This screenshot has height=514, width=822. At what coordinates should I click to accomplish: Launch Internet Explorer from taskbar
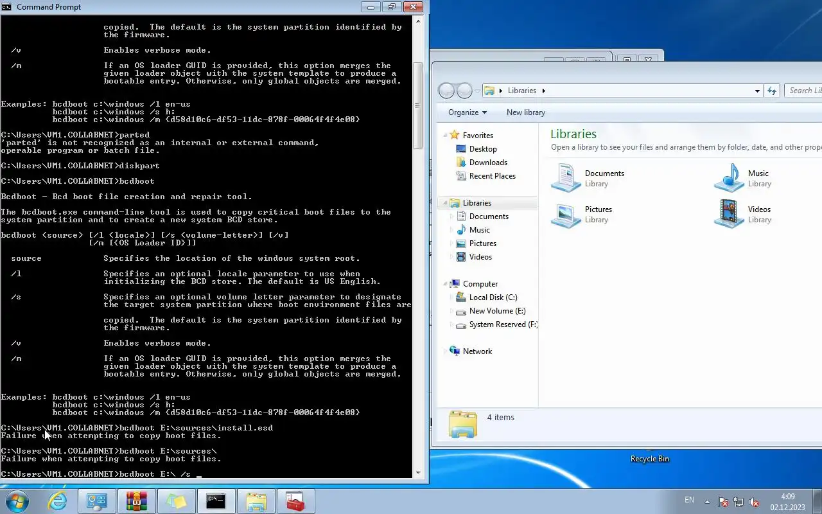[x=58, y=501]
